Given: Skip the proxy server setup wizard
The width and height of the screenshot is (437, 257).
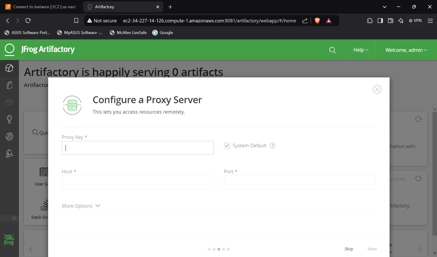Looking at the screenshot, I should coord(349,249).
